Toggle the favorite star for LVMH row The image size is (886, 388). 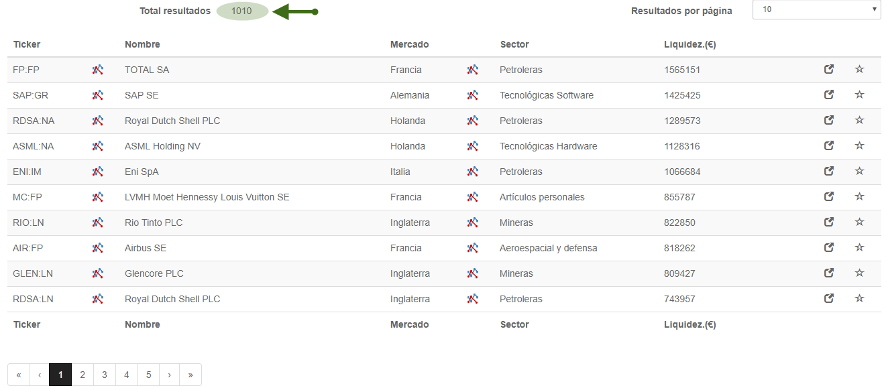pyautogui.click(x=859, y=196)
